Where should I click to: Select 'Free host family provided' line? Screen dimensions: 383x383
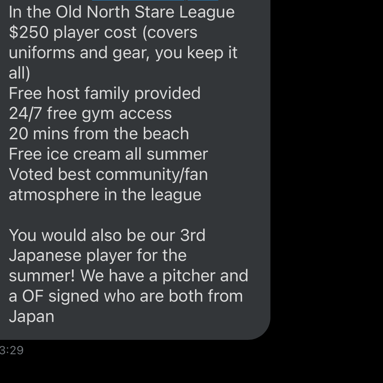click(105, 93)
